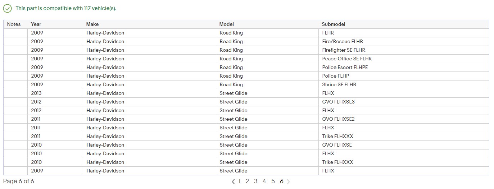Click the Model column header
Screen dimensions: 494x189
227,24
